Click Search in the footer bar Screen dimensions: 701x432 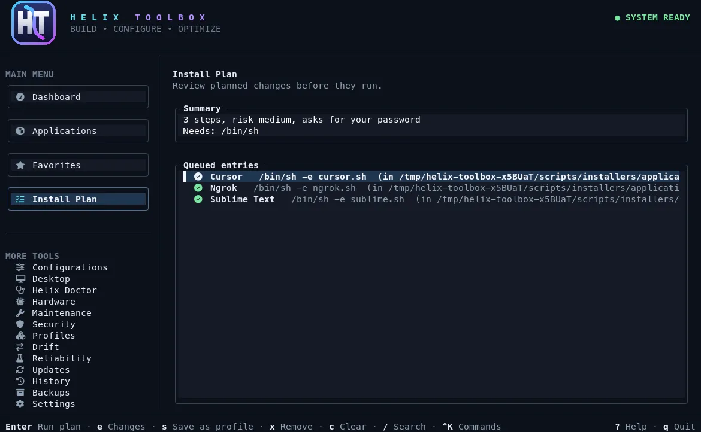tap(404, 427)
